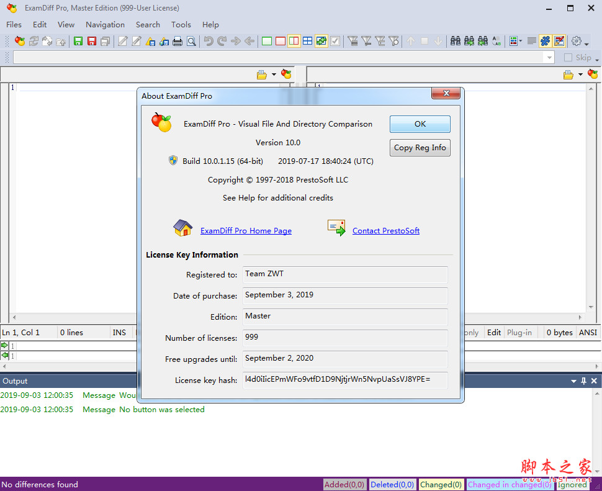
Task: Click the Save All floppies icon
Action: 106,41
